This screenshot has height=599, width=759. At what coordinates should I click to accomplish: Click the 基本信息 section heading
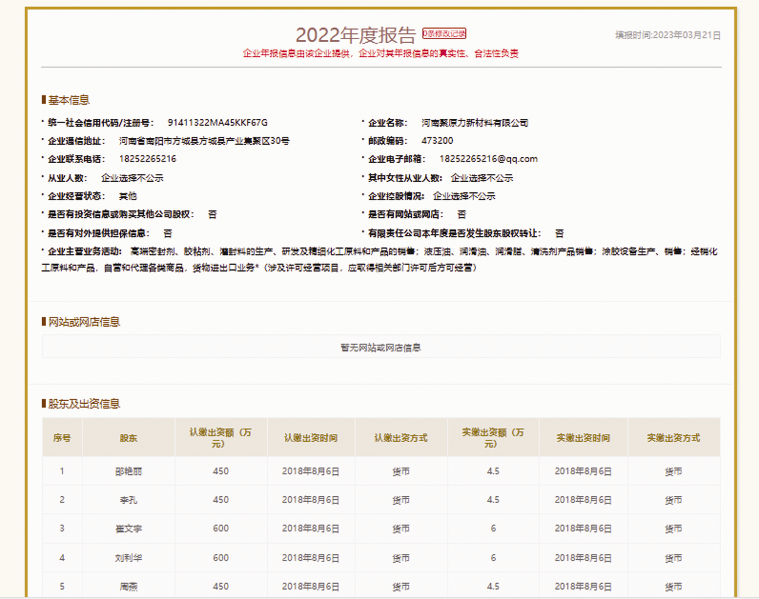click(69, 100)
